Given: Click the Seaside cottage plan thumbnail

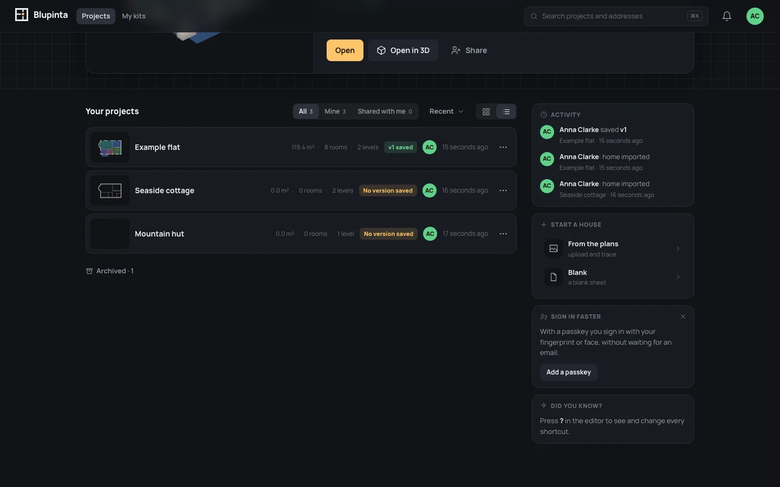Looking at the screenshot, I should 110,190.
